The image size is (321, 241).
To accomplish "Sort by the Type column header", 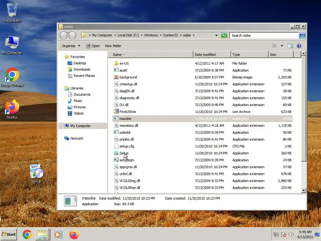I will pyautogui.click(x=250, y=55).
